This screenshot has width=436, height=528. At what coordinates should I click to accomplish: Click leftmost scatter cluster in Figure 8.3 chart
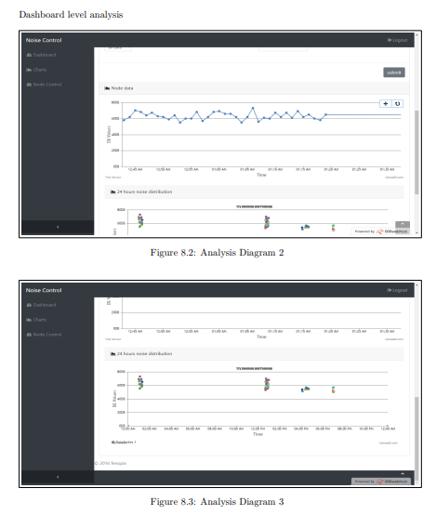140,383
